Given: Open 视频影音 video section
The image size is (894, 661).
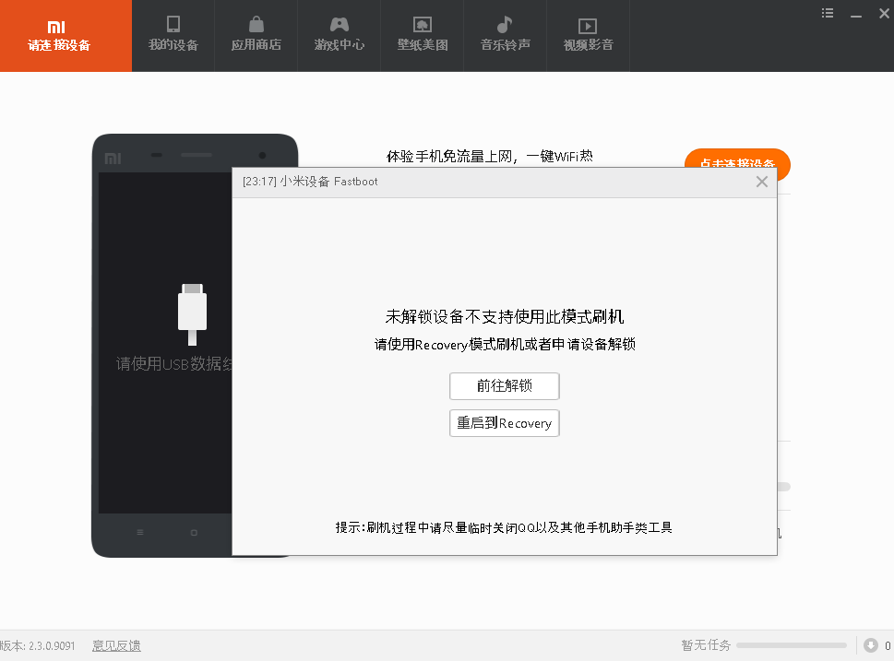Looking at the screenshot, I should [x=588, y=35].
